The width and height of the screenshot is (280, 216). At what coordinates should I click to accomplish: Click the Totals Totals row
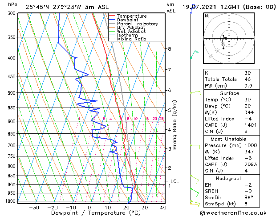coord(231,79)
